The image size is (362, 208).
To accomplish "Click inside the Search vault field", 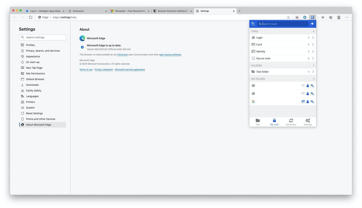I will click(x=280, y=24).
